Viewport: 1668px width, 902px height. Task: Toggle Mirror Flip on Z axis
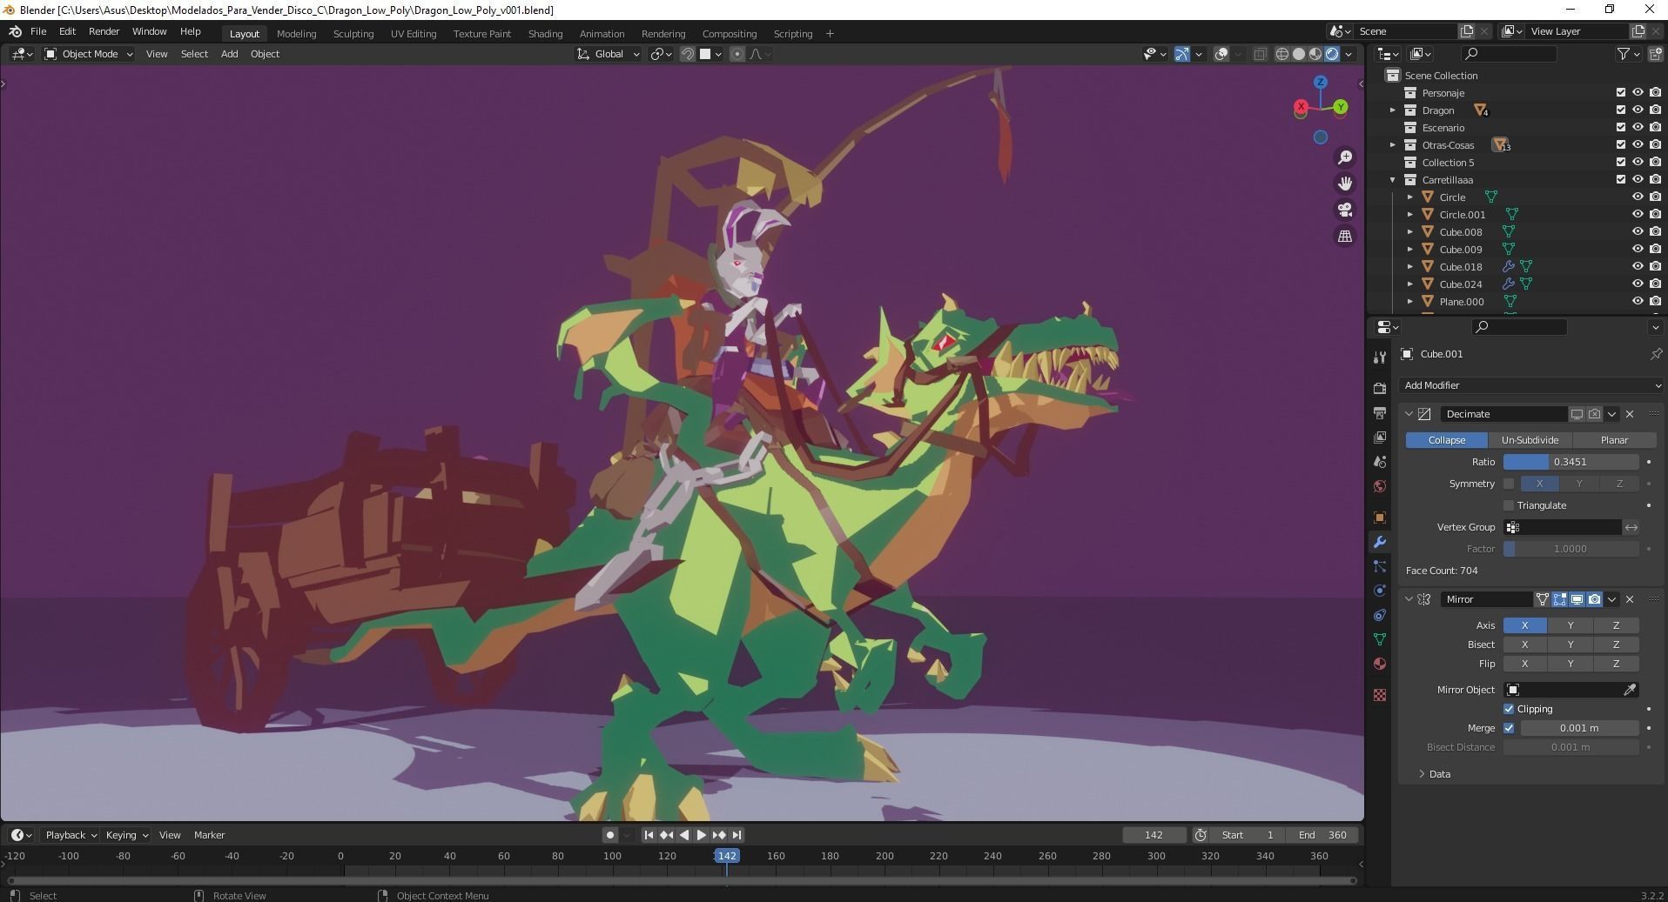[1617, 664]
